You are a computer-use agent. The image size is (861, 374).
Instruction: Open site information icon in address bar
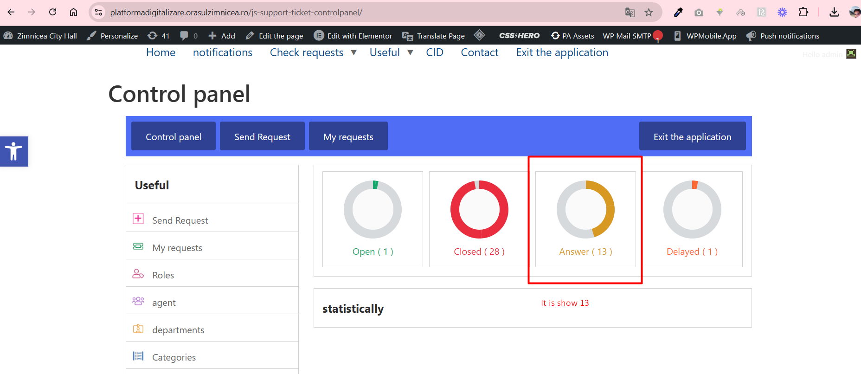98,13
